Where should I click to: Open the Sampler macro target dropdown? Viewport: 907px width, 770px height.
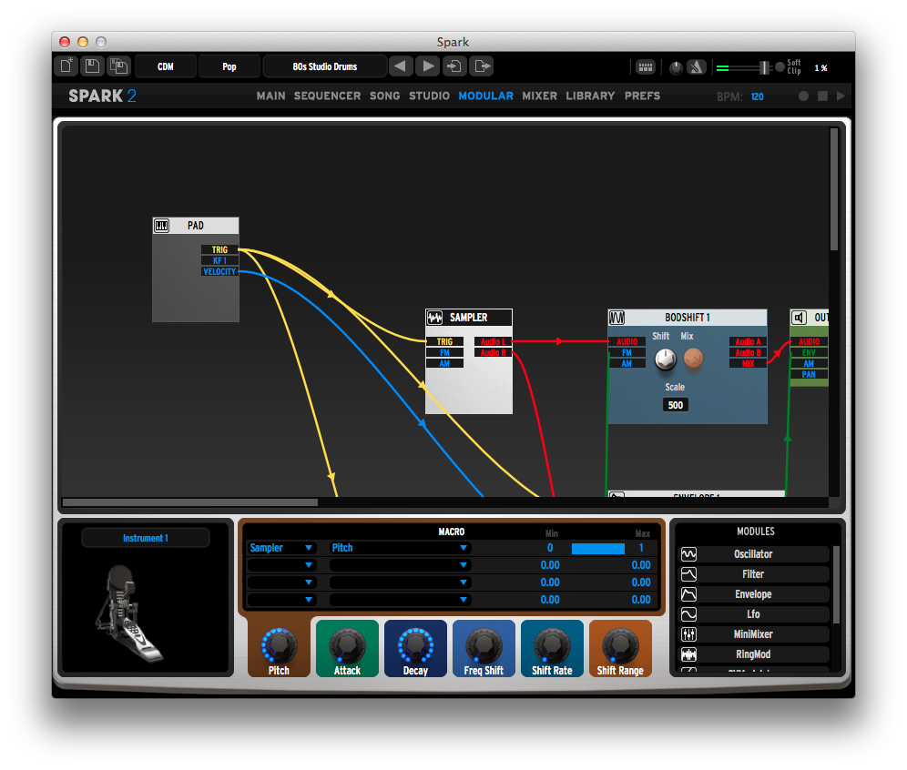(x=280, y=548)
